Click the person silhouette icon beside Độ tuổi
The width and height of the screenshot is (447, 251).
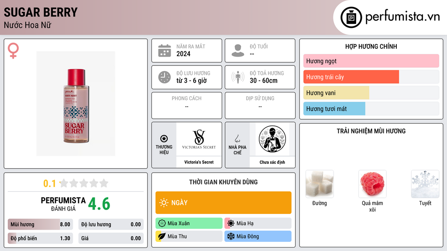point(238,51)
